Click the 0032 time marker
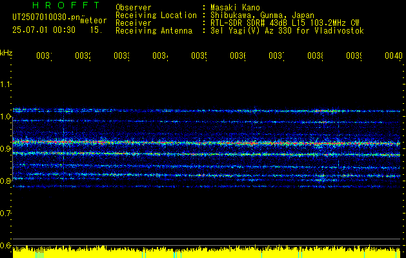 [83, 55]
